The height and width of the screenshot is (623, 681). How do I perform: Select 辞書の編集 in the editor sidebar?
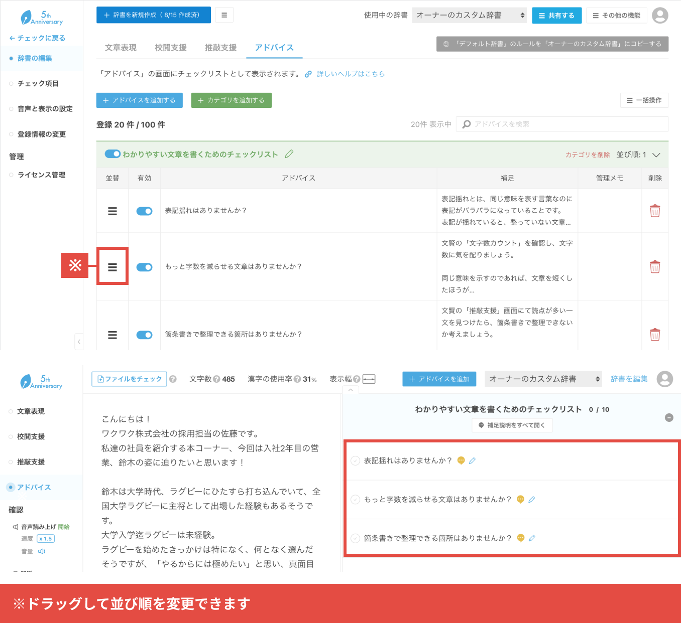[x=35, y=58]
